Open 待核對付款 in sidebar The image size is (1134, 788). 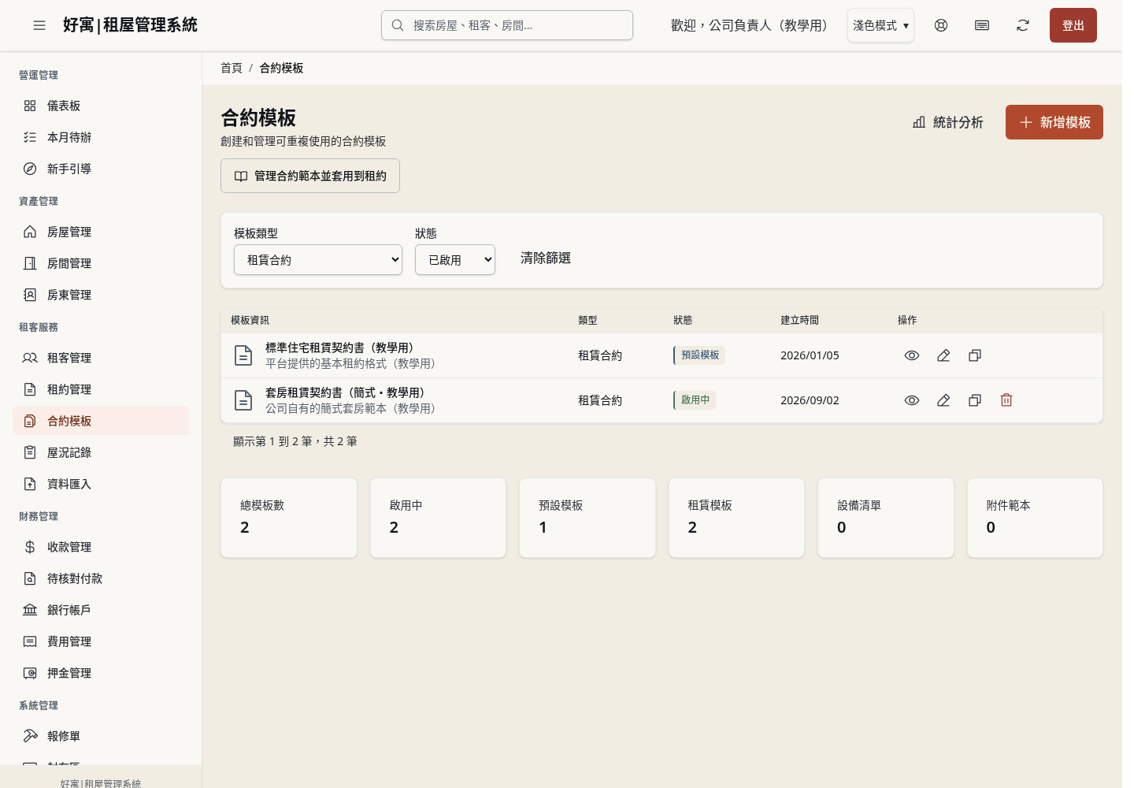click(101, 578)
